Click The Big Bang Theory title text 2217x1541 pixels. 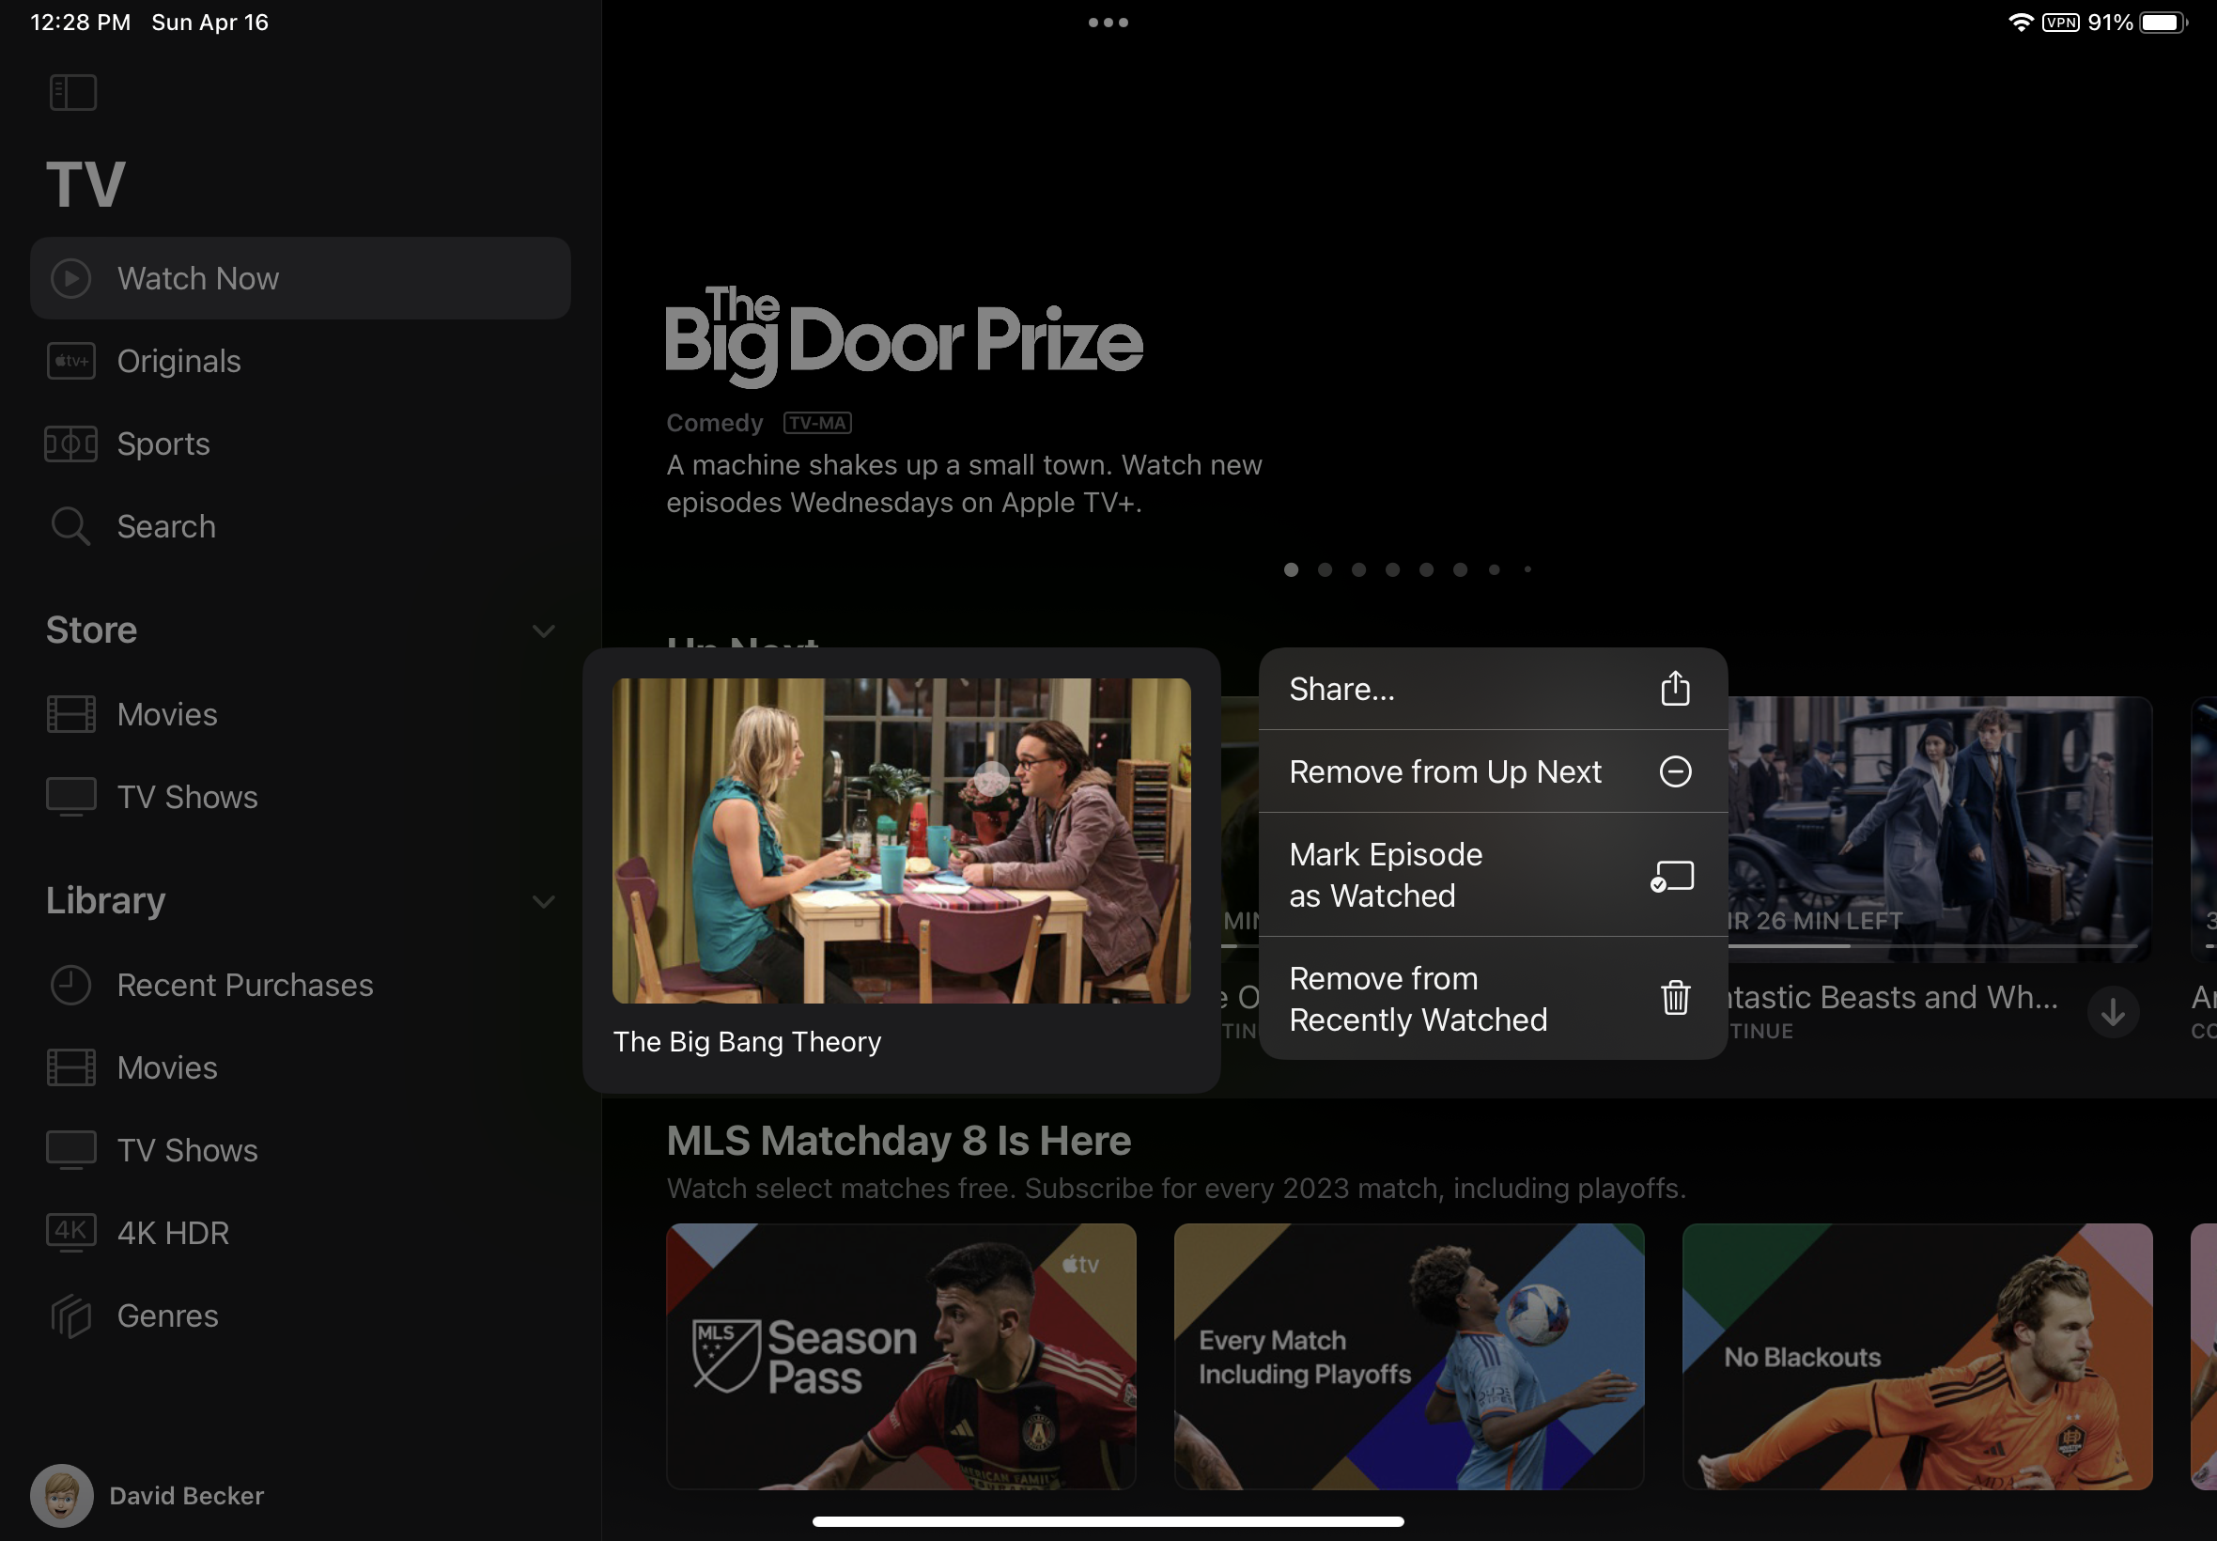pyautogui.click(x=747, y=1042)
